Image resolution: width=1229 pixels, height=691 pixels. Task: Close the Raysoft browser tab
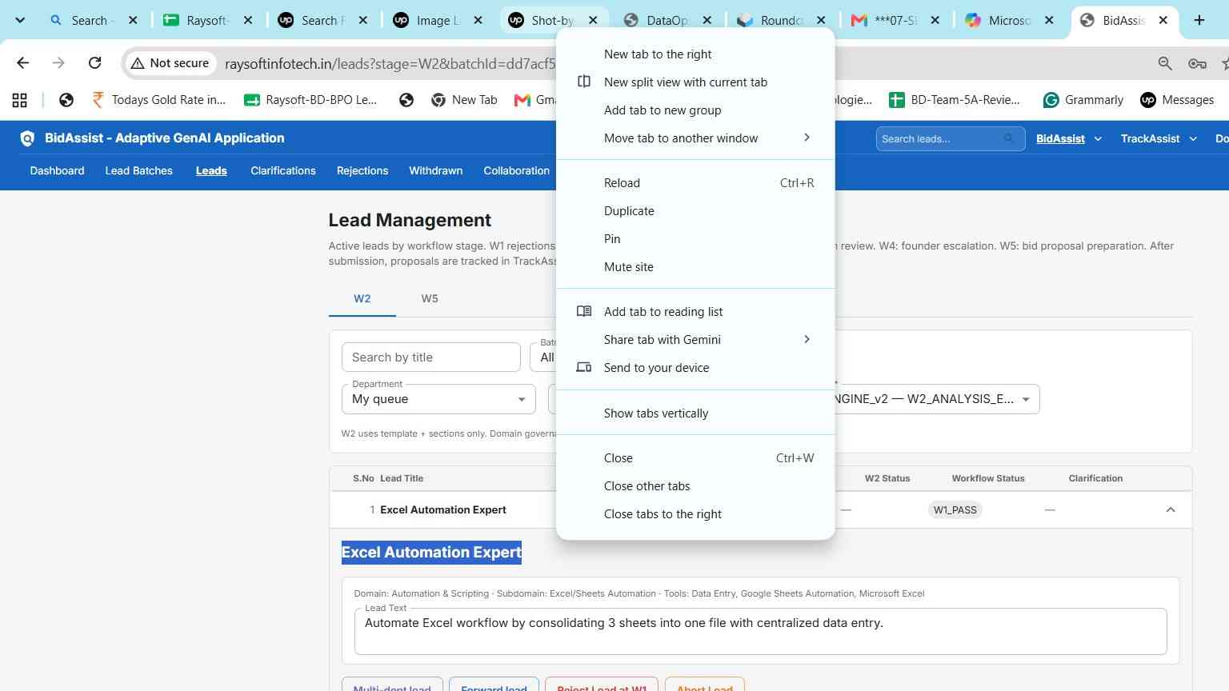point(248,20)
